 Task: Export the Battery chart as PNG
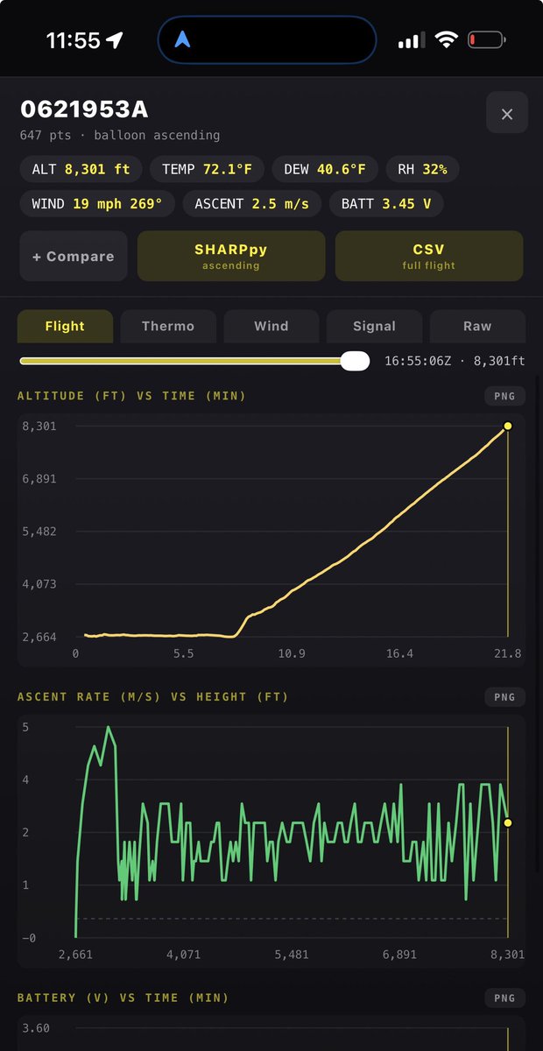tap(504, 998)
